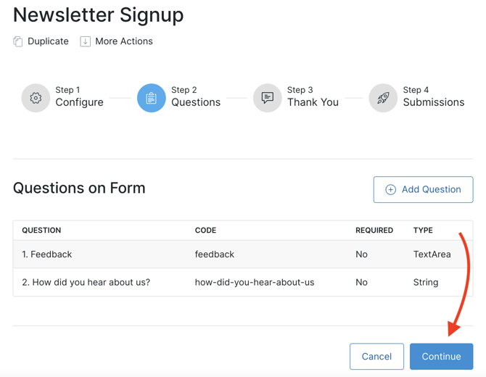Click the Step 3 chat bubble icon
The image size is (486, 377).
268,98
